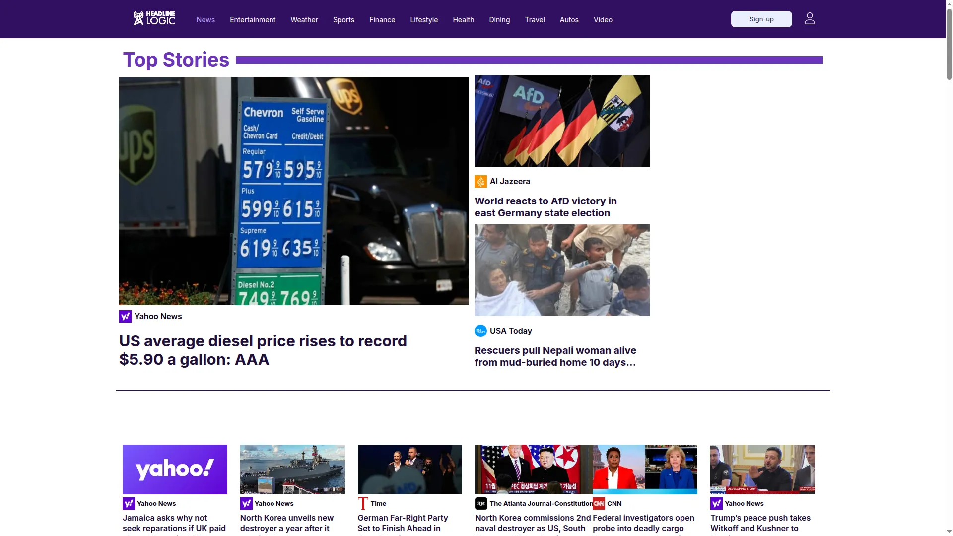This screenshot has height=536, width=953.
Task: Open the user account profile icon
Action: tap(810, 19)
